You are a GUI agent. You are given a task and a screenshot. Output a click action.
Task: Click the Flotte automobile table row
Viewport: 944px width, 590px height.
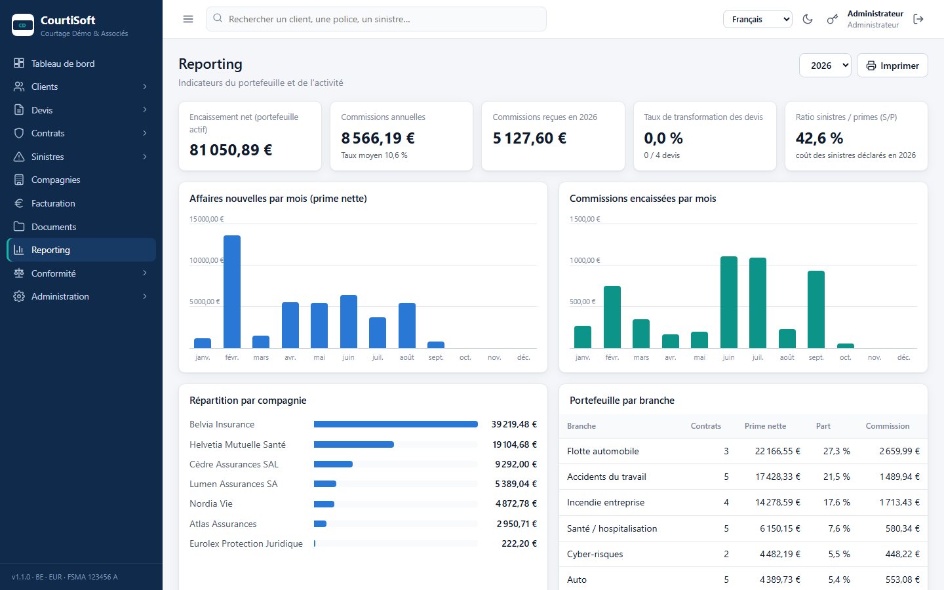point(743,451)
